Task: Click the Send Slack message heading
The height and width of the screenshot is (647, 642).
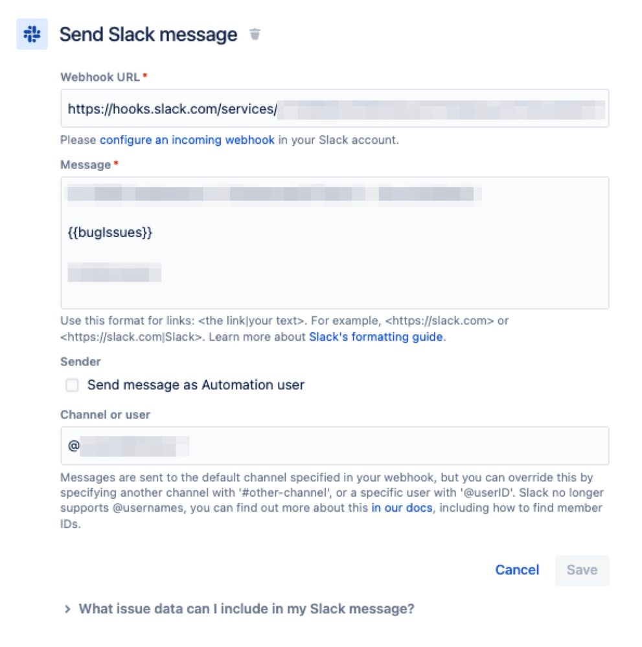Action: pos(148,34)
